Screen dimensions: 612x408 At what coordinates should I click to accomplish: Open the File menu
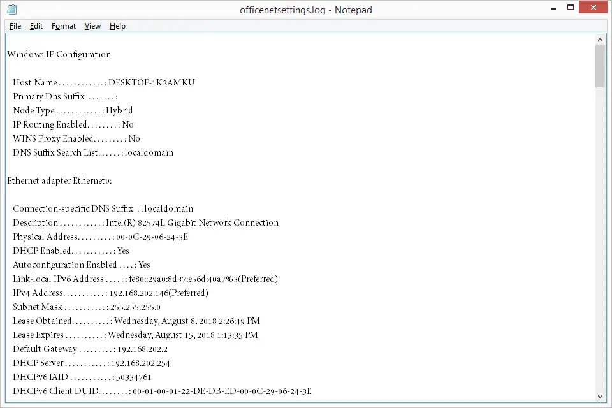[x=15, y=26]
